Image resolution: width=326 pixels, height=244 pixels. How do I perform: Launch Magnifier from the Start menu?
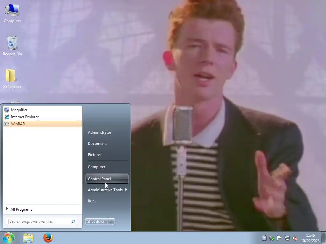(x=43, y=110)
